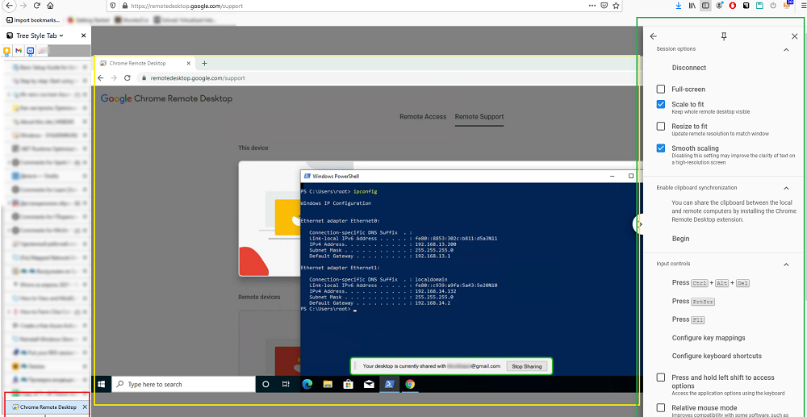Image resolution: width=807 pixels, height=417 pixels.
Task: Open the Firefox library icon
Action: click(x=692, y=6)
